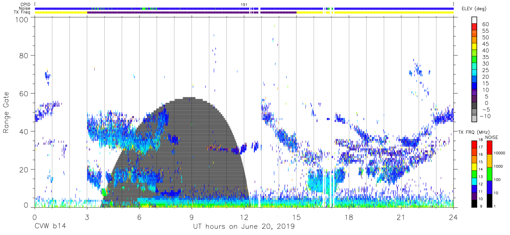Pick the purple TX FRQ swatch between 10 and 11
510x235 pixels.
pyautogui.click(x=474, y=195)
